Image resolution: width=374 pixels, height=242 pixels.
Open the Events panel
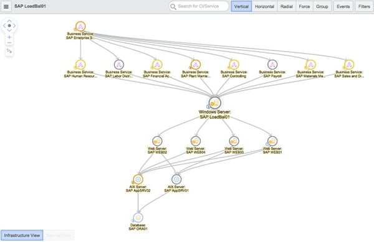click(x=343, y=6)
